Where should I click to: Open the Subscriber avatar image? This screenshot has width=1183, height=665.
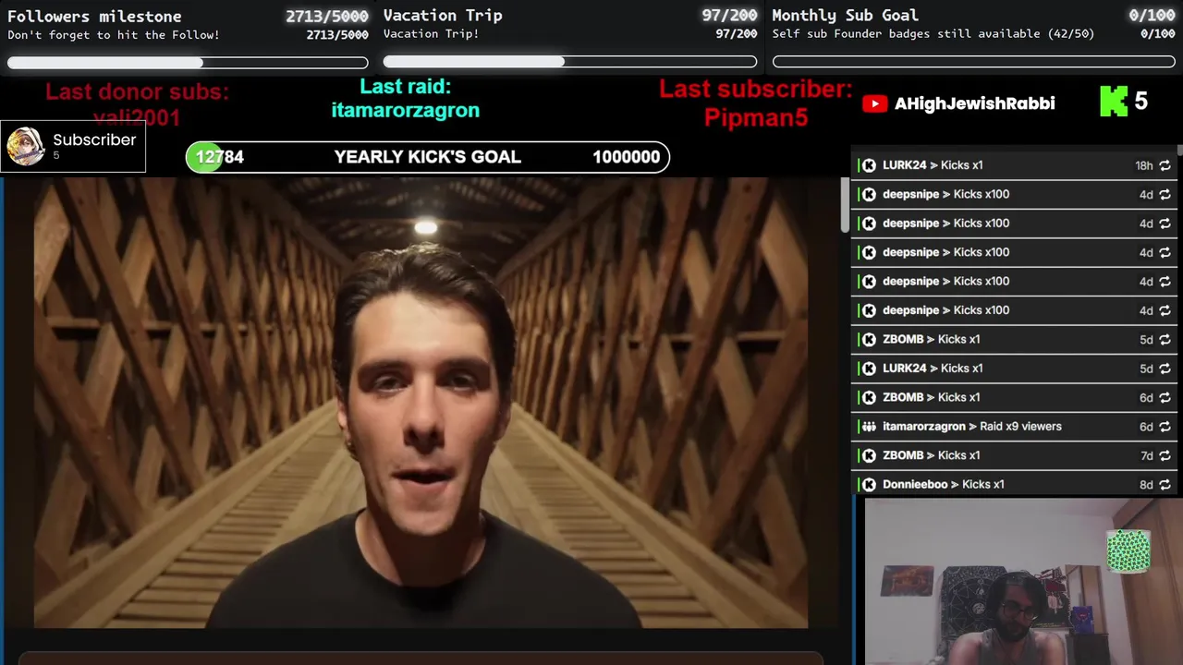point(25,146)
